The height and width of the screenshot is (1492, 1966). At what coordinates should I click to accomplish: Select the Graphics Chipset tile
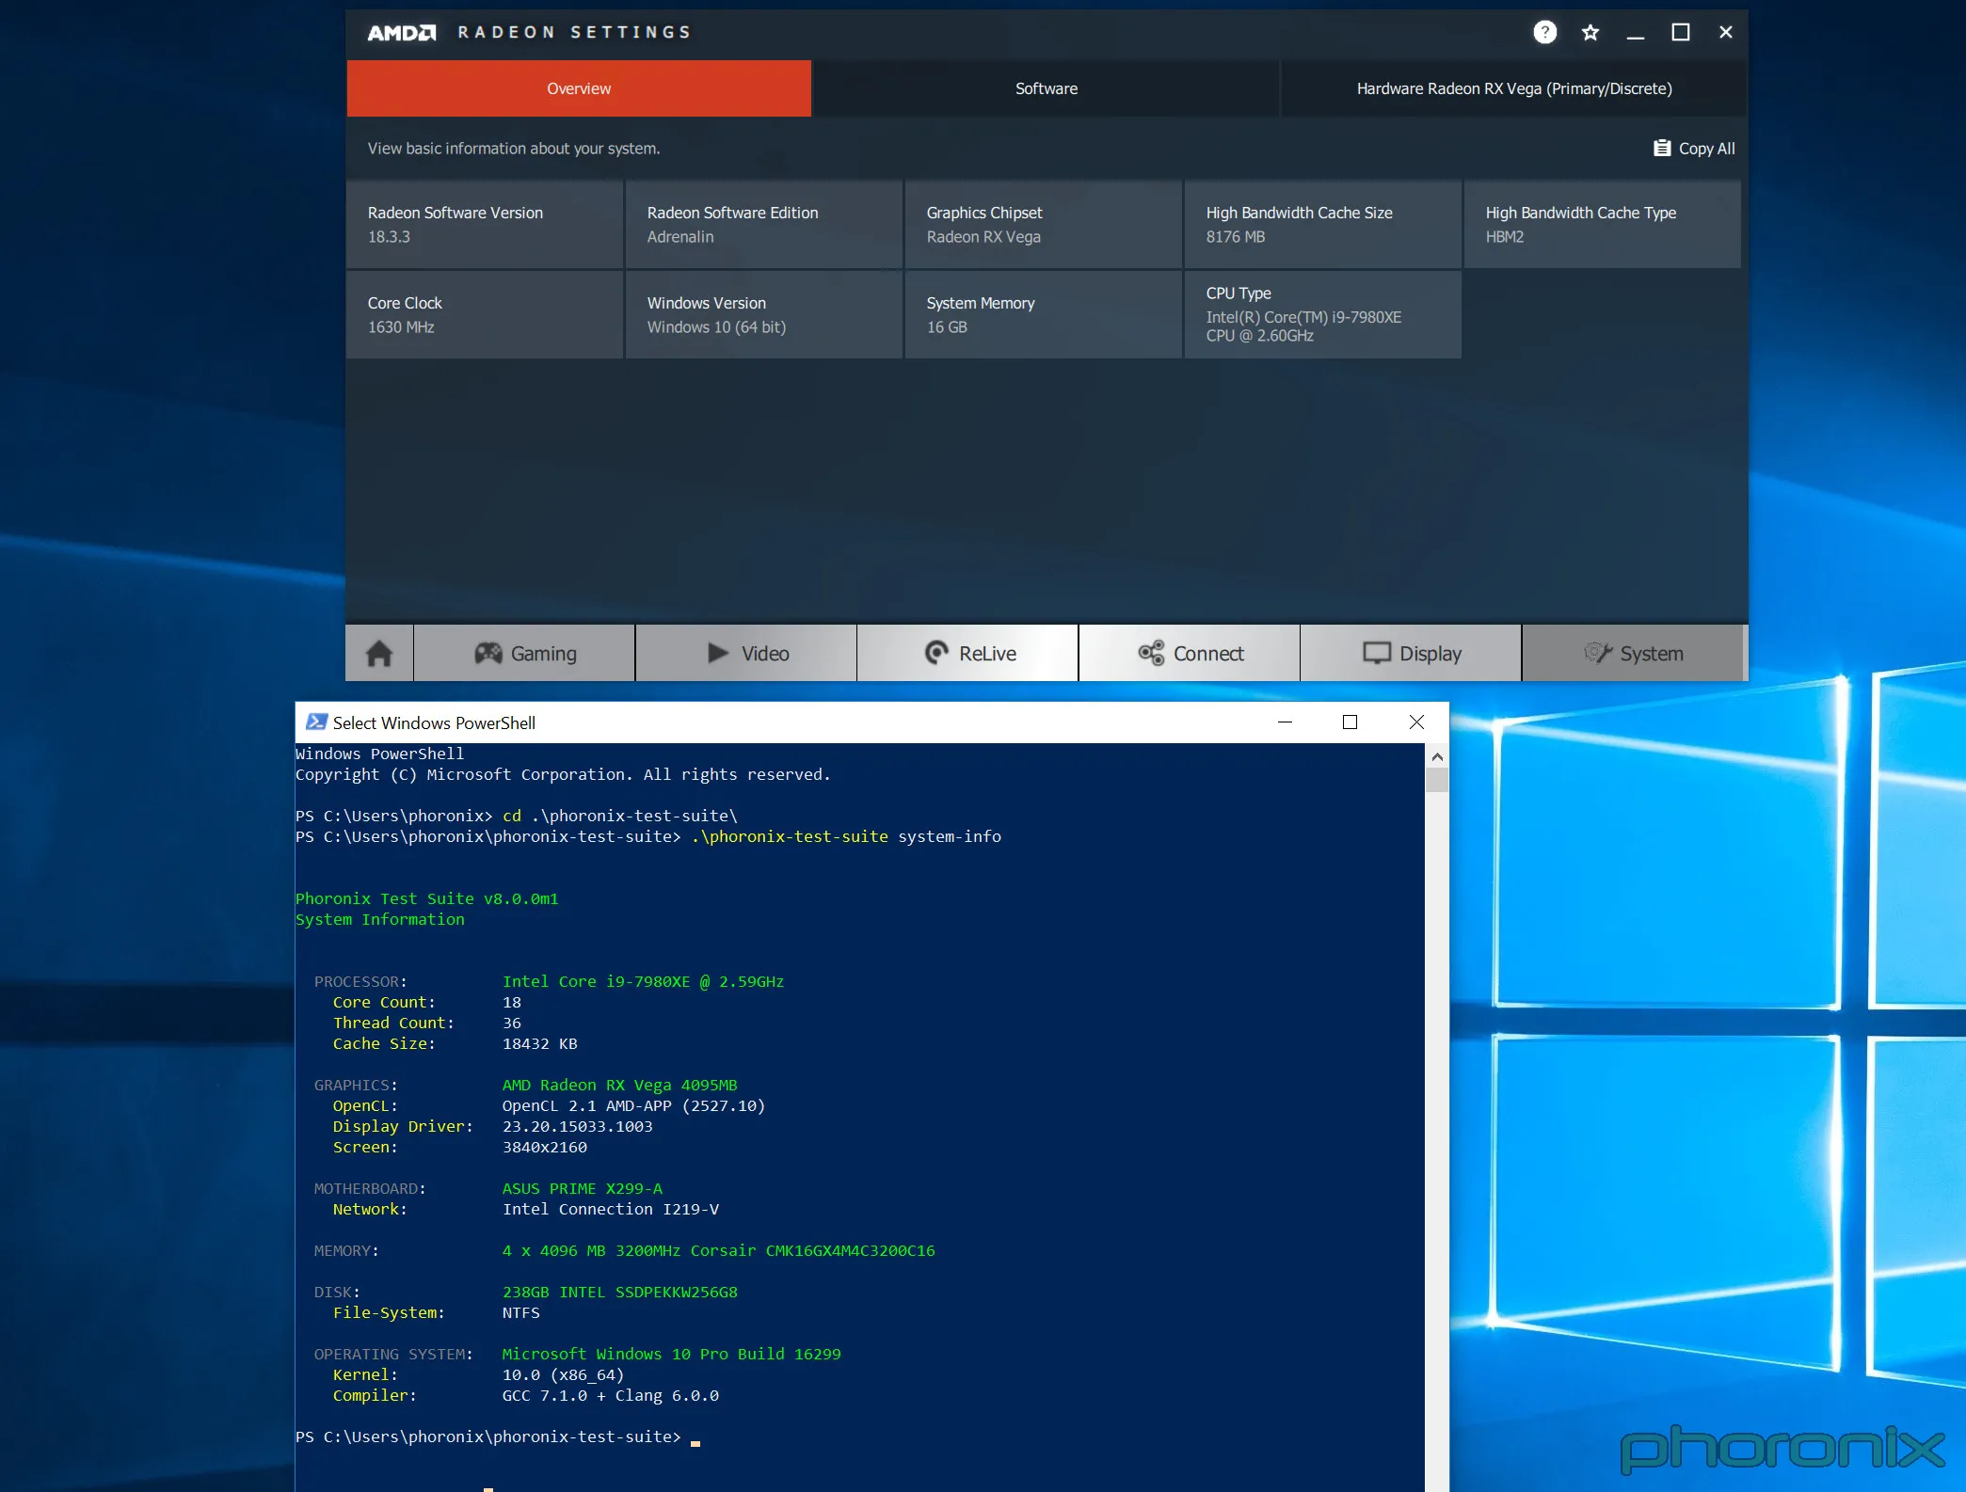coord(1043,225)
